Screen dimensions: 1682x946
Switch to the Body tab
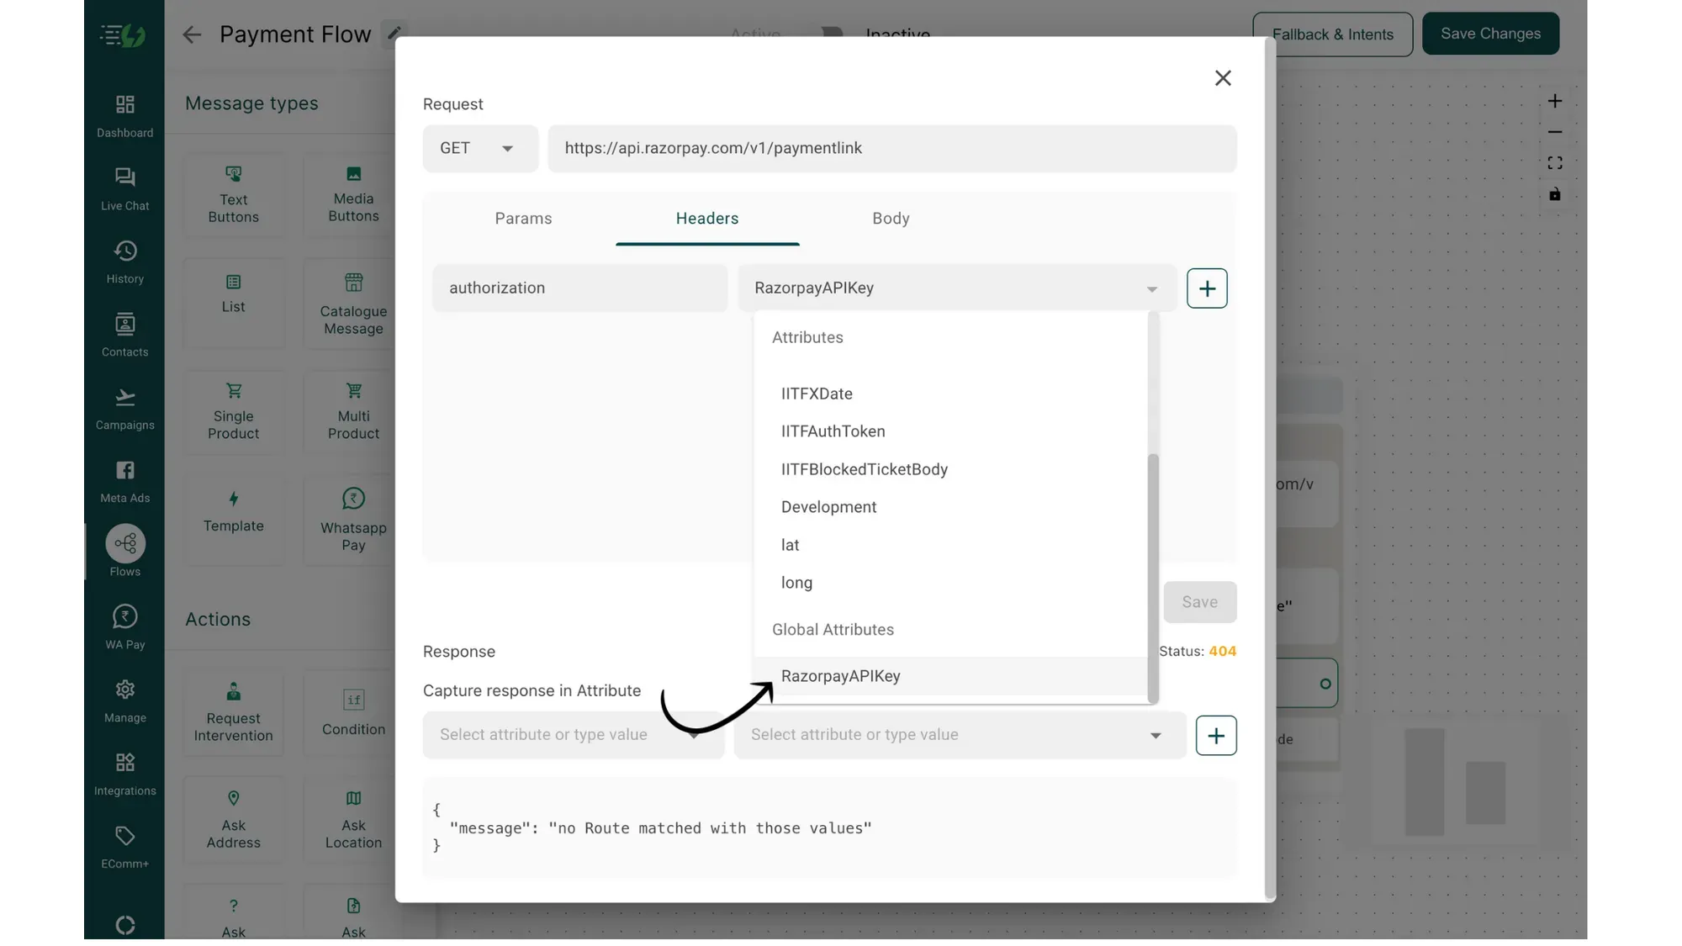point(891,219)
